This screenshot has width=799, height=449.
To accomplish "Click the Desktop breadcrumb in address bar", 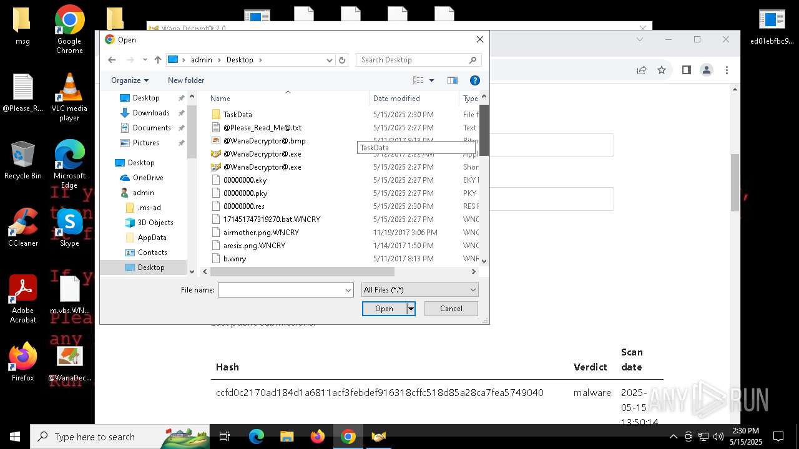I will click(x=240, y=60).
